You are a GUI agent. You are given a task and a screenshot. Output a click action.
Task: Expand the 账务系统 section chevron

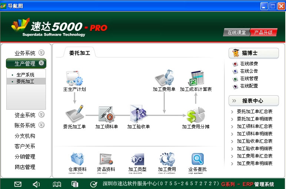pyautogui.click(x=41, y=125)
